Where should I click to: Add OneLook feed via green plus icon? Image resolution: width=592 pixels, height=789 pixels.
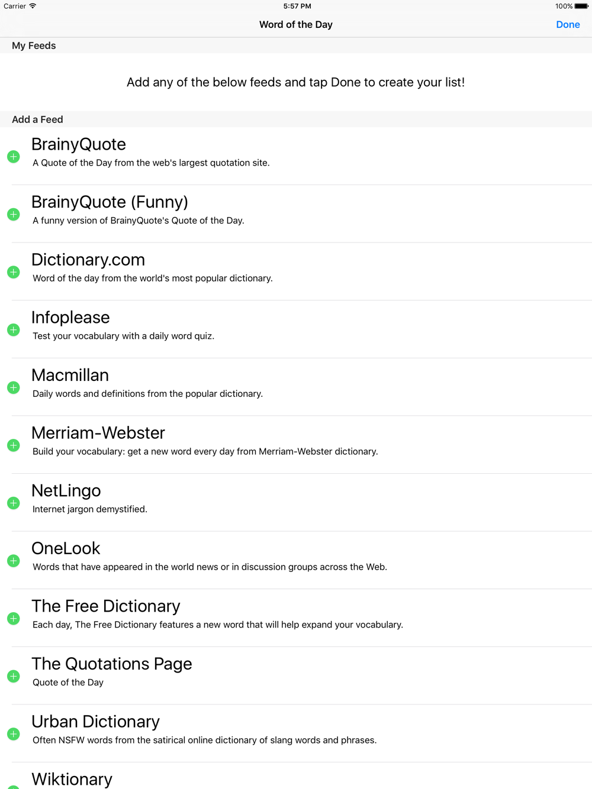[14, 561]
